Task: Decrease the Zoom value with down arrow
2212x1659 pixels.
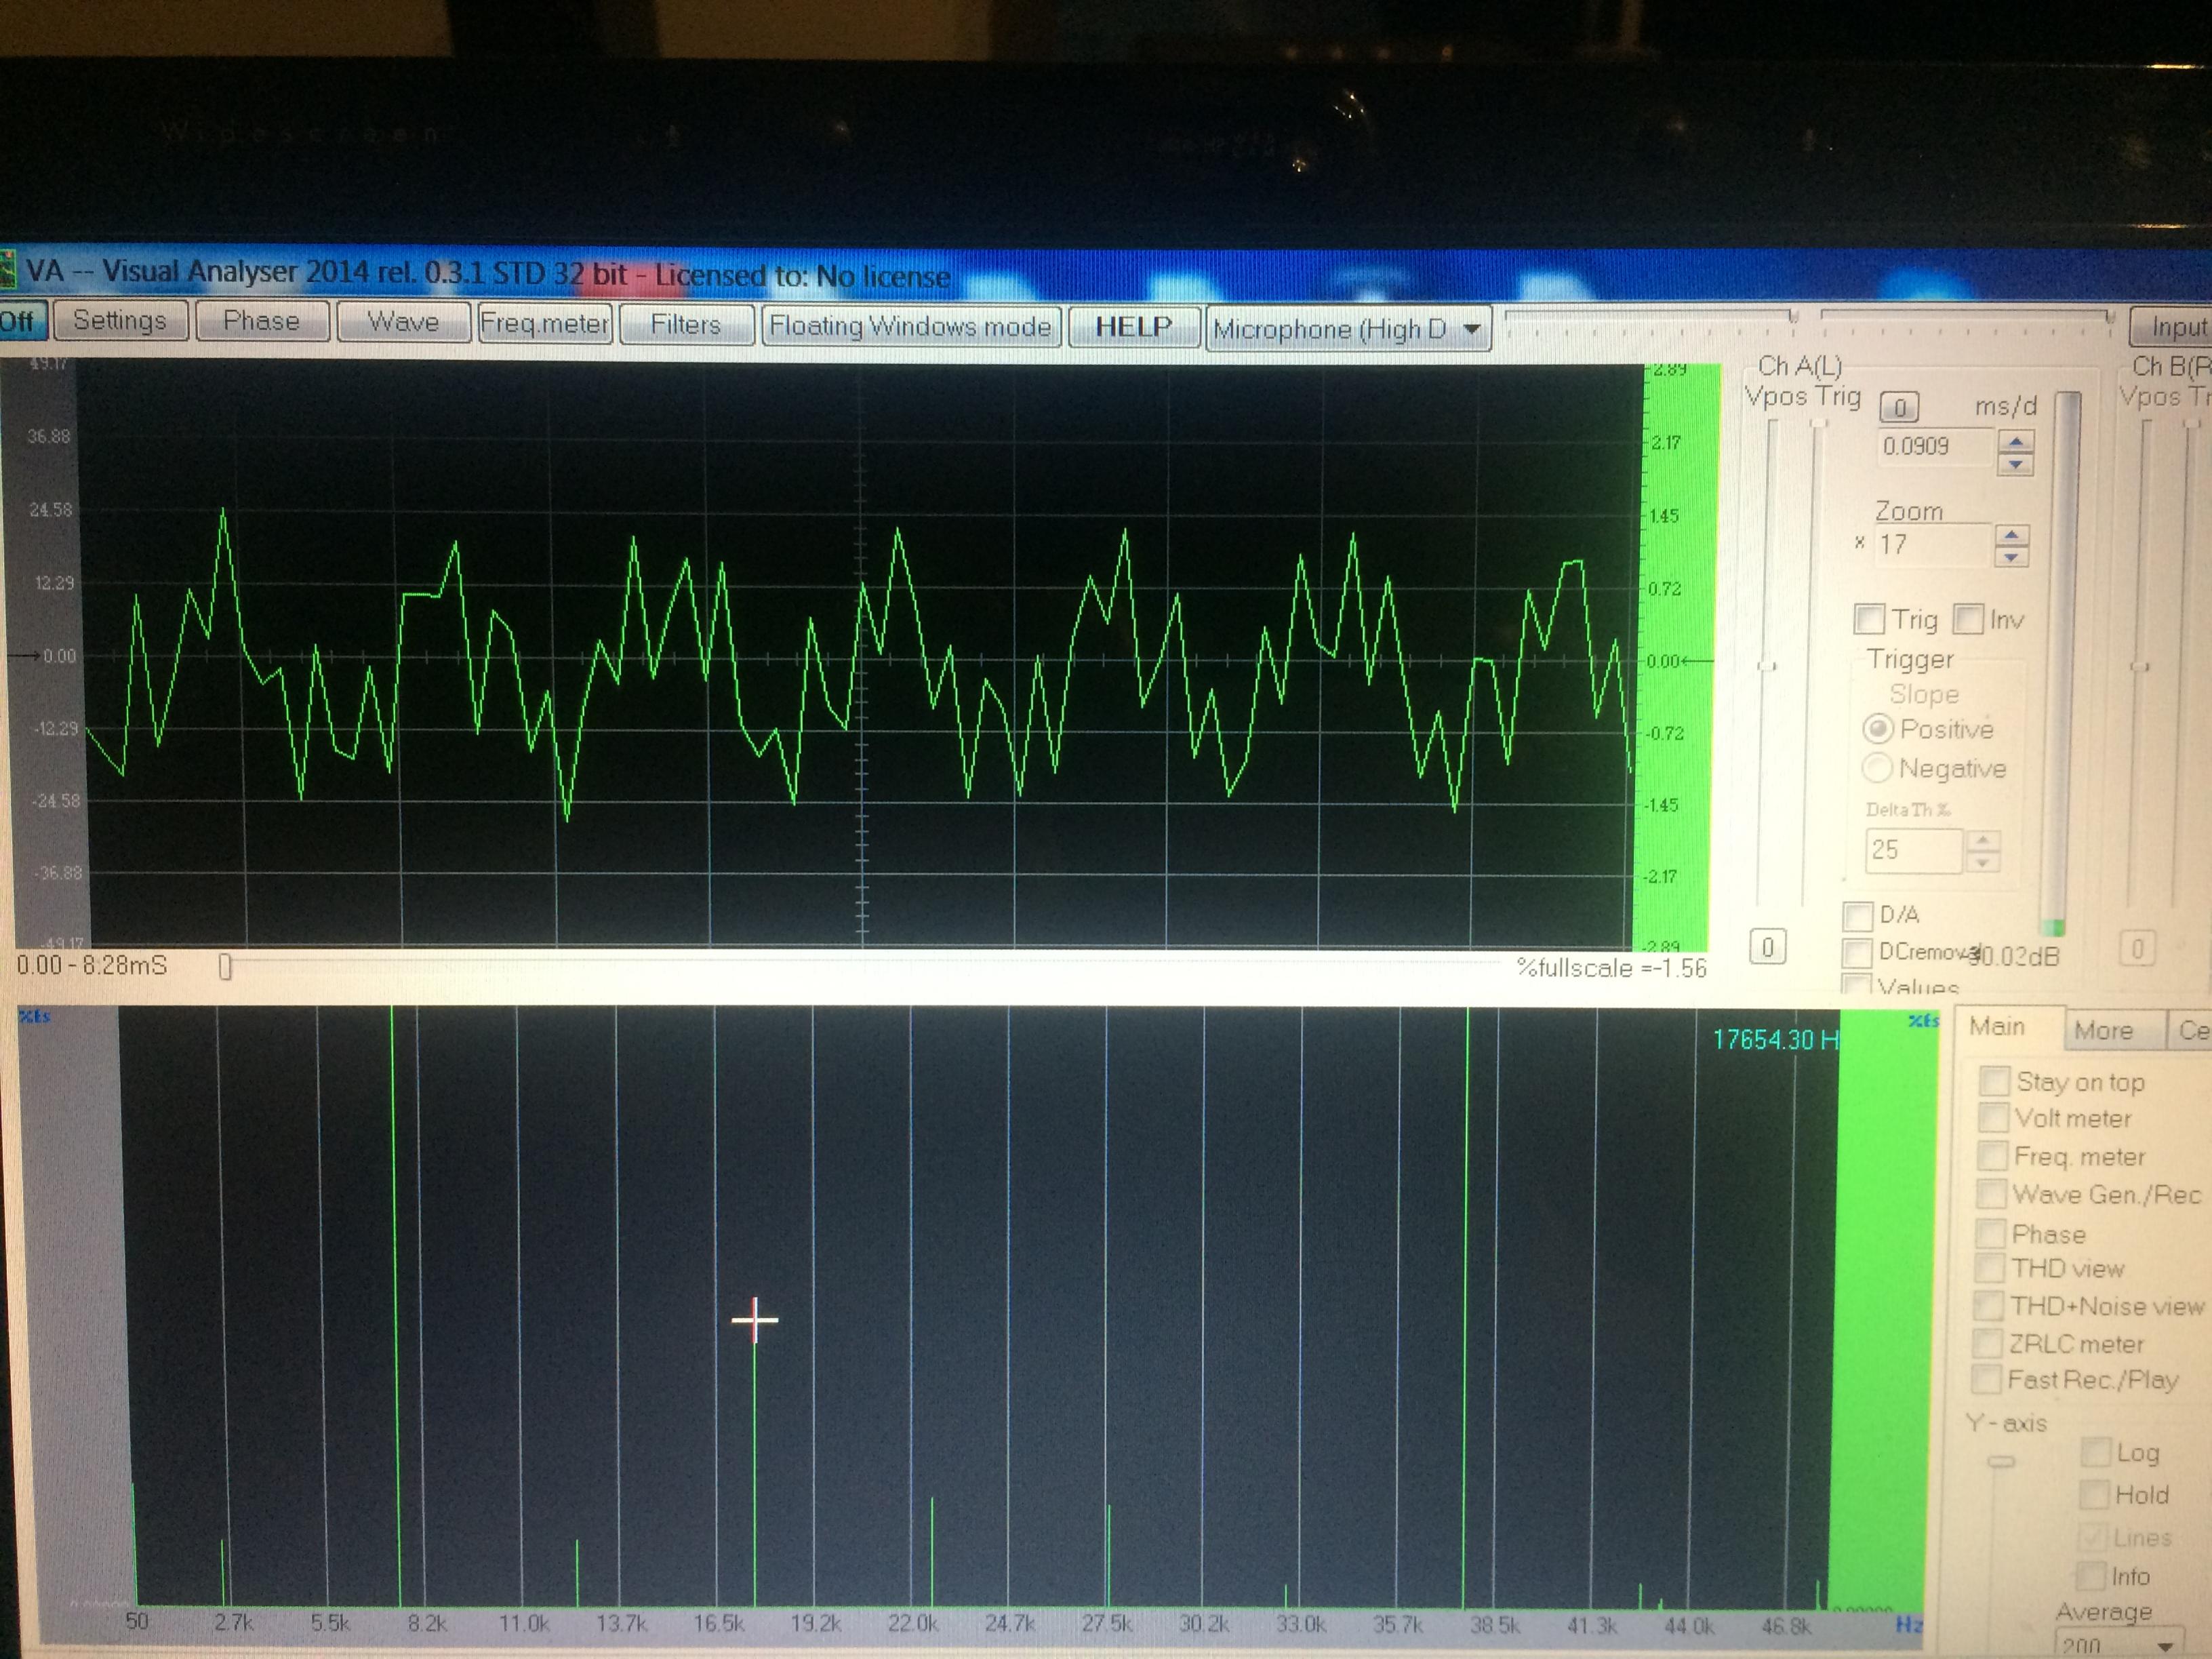Action: (x=2011, y=557)
